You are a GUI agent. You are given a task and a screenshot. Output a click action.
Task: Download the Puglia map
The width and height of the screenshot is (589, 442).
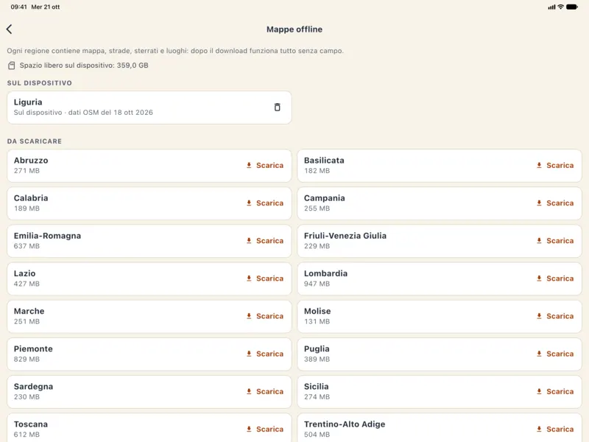[x=555, y=354]
